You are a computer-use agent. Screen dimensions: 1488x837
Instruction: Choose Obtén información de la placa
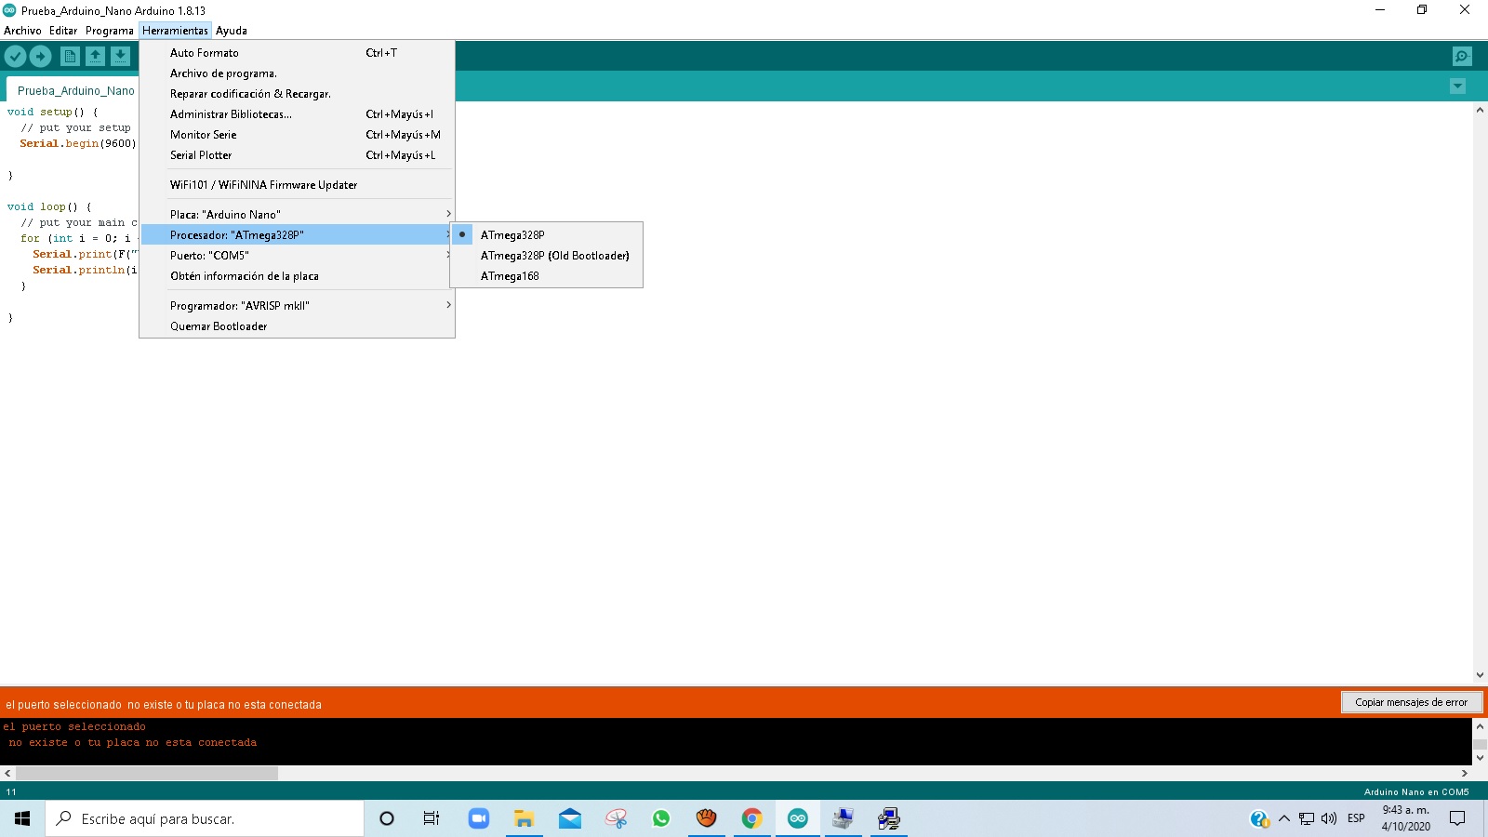[x=297, y=275]
